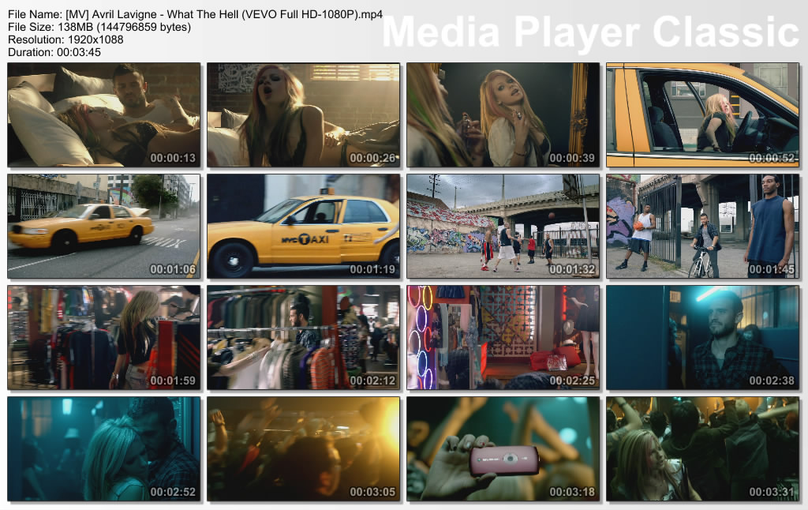Select the thumbnail stamped 00:00:13
Image resolution: width=808 pixels, height=510 pixels.
pos(104,115)
